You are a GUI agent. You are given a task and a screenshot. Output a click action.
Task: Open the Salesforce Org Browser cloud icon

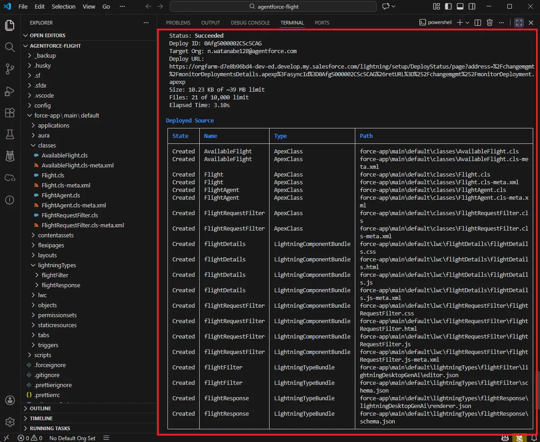pyautogui.click(x=10, y=178)
